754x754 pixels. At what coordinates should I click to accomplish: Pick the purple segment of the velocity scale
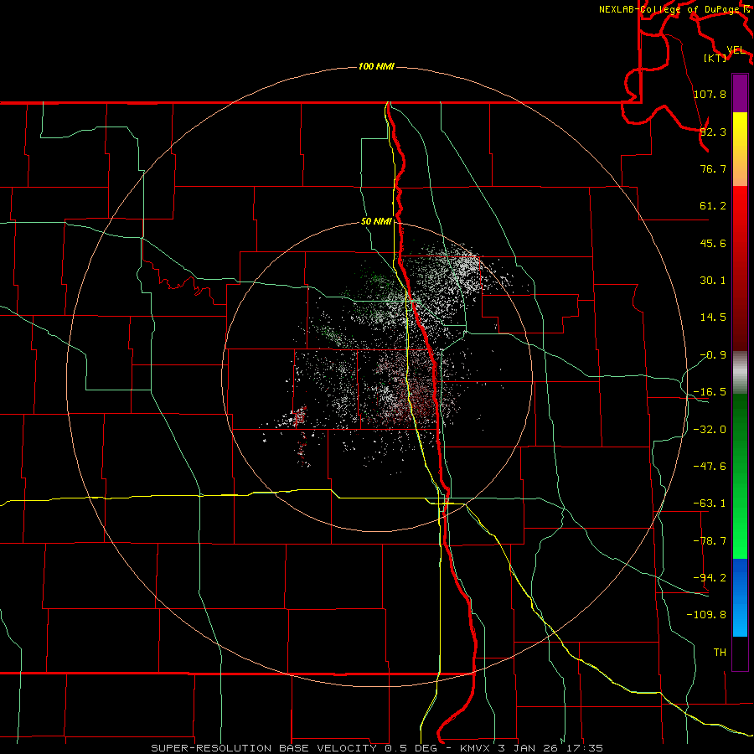click(x=740, y=93)
